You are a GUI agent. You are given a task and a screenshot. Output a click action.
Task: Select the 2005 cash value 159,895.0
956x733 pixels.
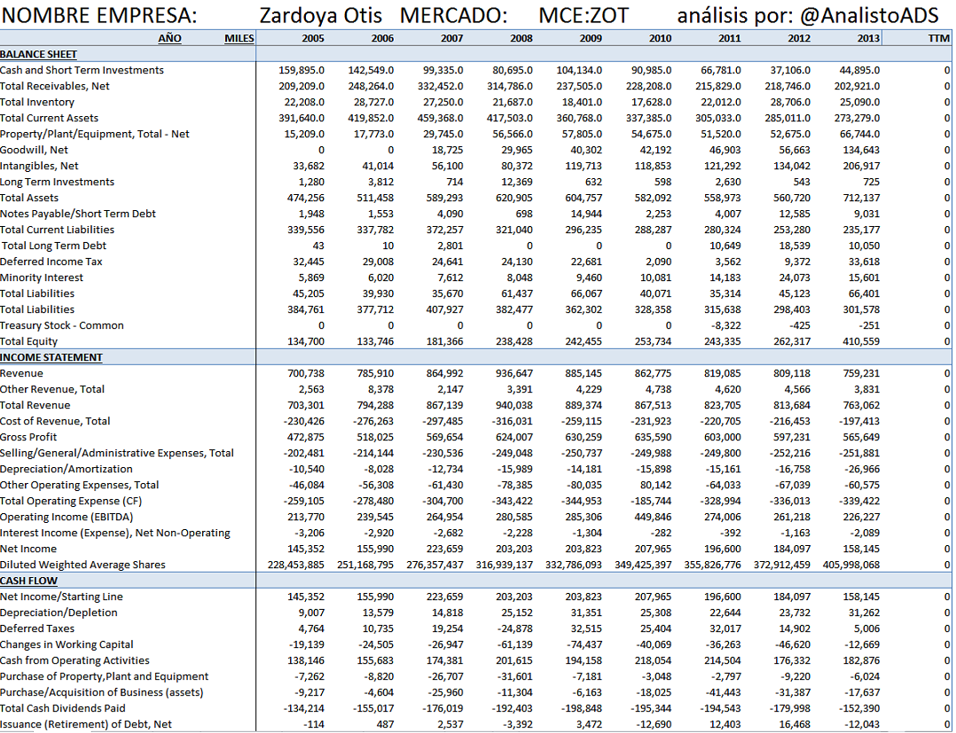(x=302, y=70)
